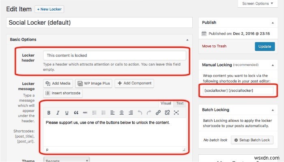
Task: Click the 'Dec 2, 2016 @ 23:15' date text
Action: click(252, 34)
